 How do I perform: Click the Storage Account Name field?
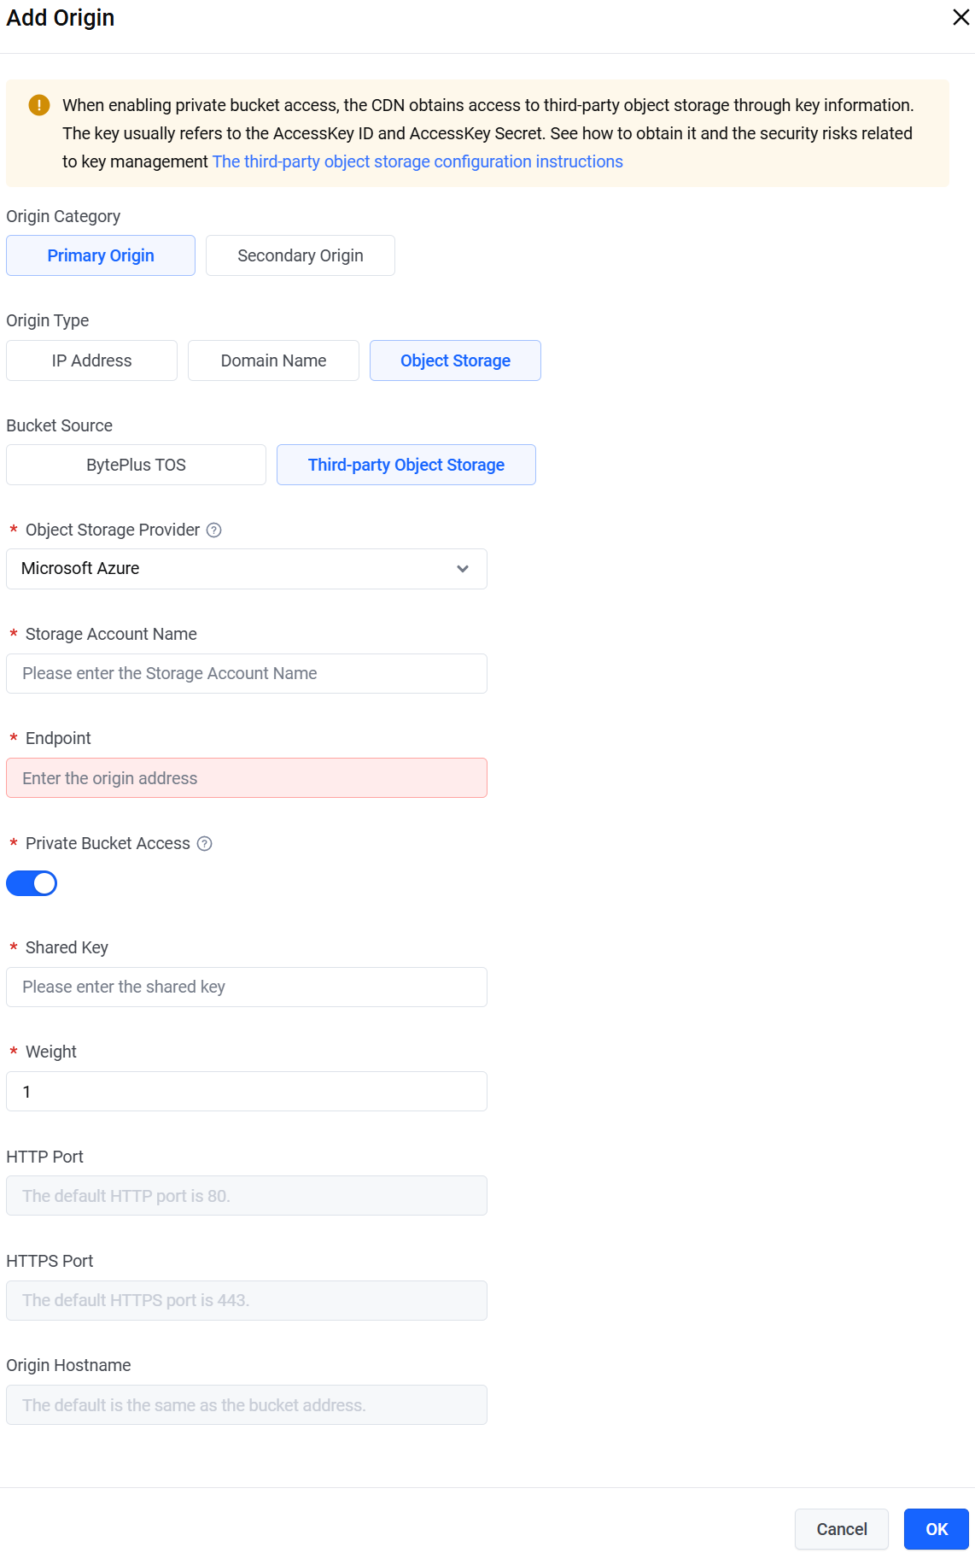tap(247, 674)
